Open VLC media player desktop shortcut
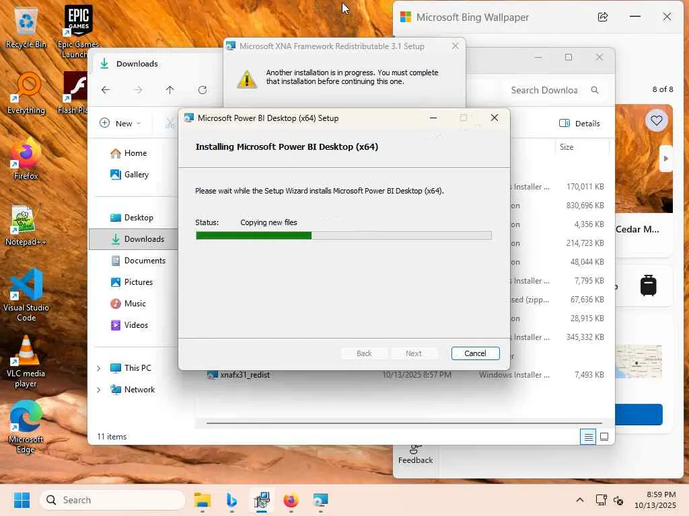The width and height of the screenshot is (689, 516). coord(26,361)
